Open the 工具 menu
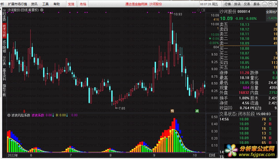The width and height of the screenshot is (279, 159). coord(45,4)
